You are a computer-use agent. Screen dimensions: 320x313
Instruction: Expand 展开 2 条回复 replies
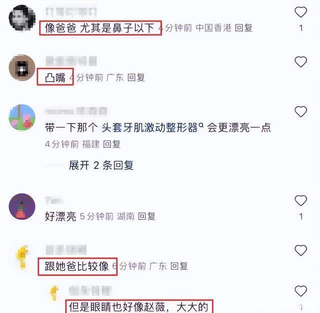click(x=101, y=165)
